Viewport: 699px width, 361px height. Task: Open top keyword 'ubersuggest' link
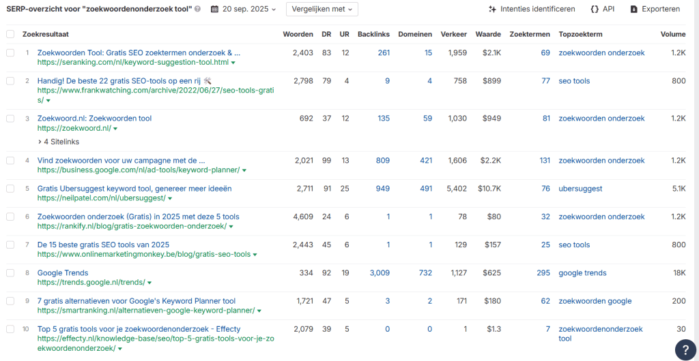pyautogui.click(x=580, y=189)
